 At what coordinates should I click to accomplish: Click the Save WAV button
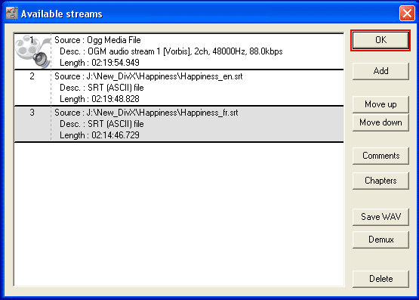click(x=380, y=217)
